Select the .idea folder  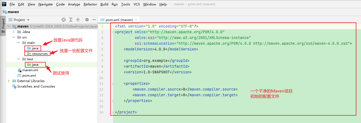(x=26, y=32)
